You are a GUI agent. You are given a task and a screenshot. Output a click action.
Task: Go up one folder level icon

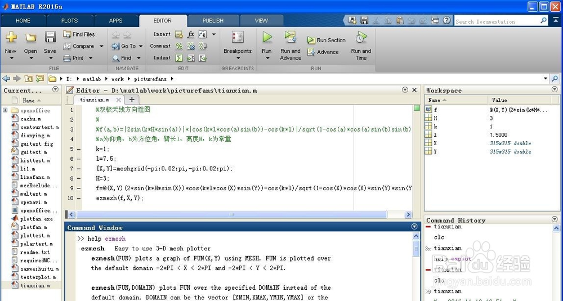[x=28, y=79]
